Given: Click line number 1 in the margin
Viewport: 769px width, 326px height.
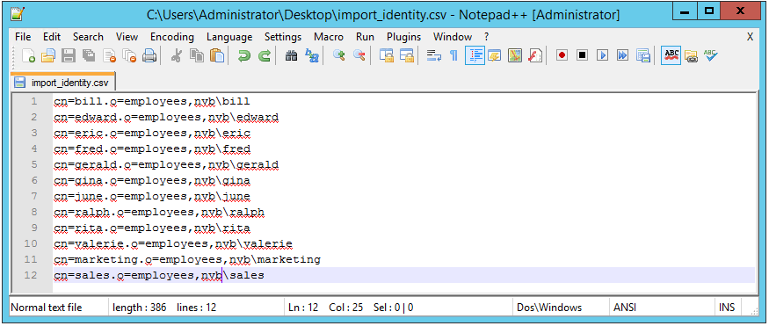Looking at the screenshot, I should 33,101.
